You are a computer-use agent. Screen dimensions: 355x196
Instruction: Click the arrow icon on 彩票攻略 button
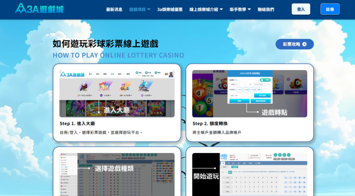tap(304, 44)
